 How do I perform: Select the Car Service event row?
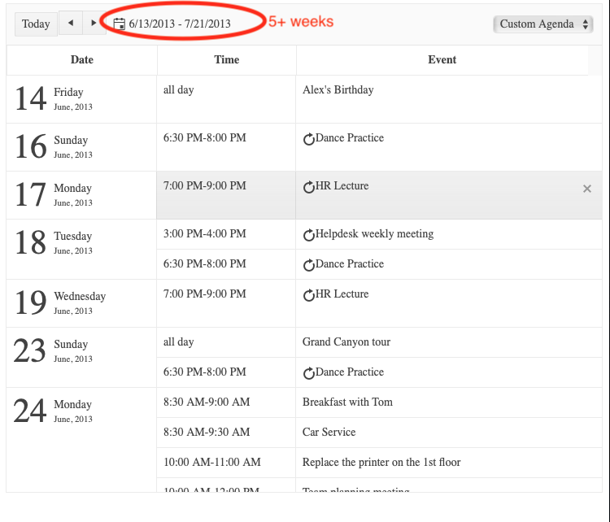379,433
